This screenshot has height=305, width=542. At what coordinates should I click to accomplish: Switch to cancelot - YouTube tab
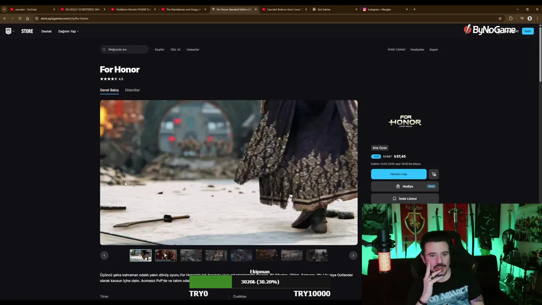pyautogui.click(x=32, y=9)
